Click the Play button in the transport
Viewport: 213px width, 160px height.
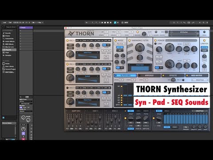tap(102, 23)
